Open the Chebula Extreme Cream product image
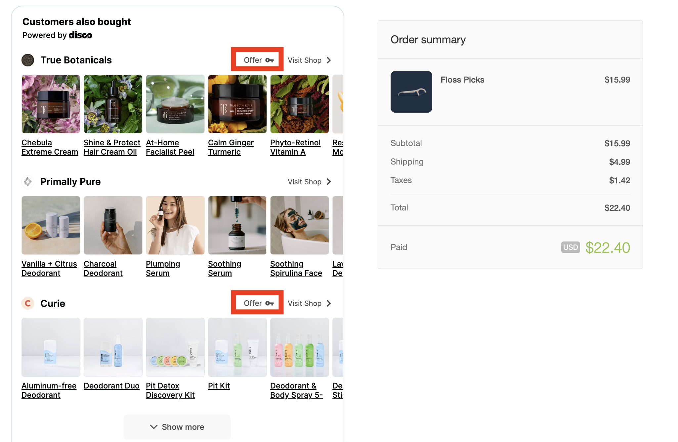Image resolution: width=678 pixels, height=442 pixels. 51,104
